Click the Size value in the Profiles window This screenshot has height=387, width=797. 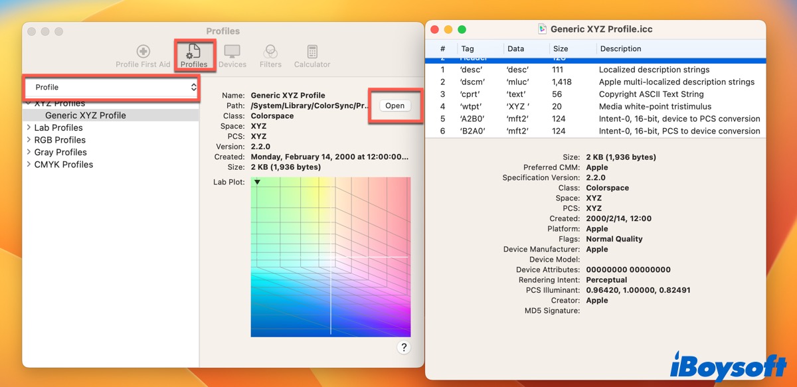click(286, 167)
